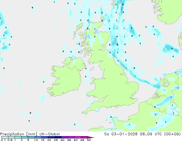Click the precipitation value 6 north of Scotland
This screenshot has height=141, width=182.
[x=123, y=4]
